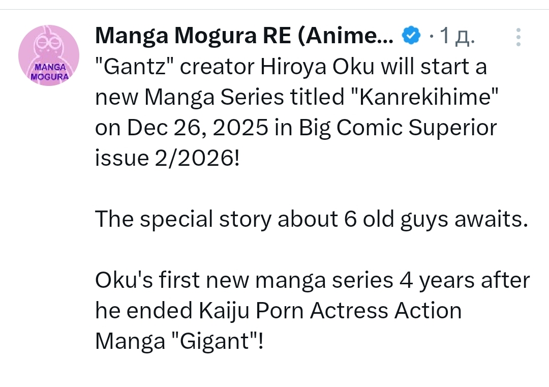Click the "Actress Action" text
The width and height of the screenshot is (549, 387).
pyautogui.click(x=386, y=311)
